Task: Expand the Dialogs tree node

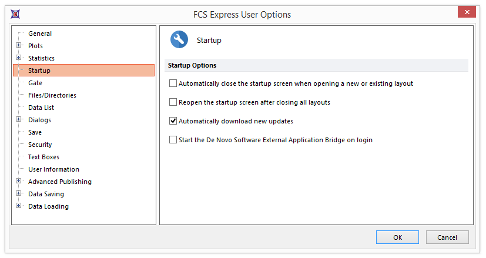Action: [19, 119]
